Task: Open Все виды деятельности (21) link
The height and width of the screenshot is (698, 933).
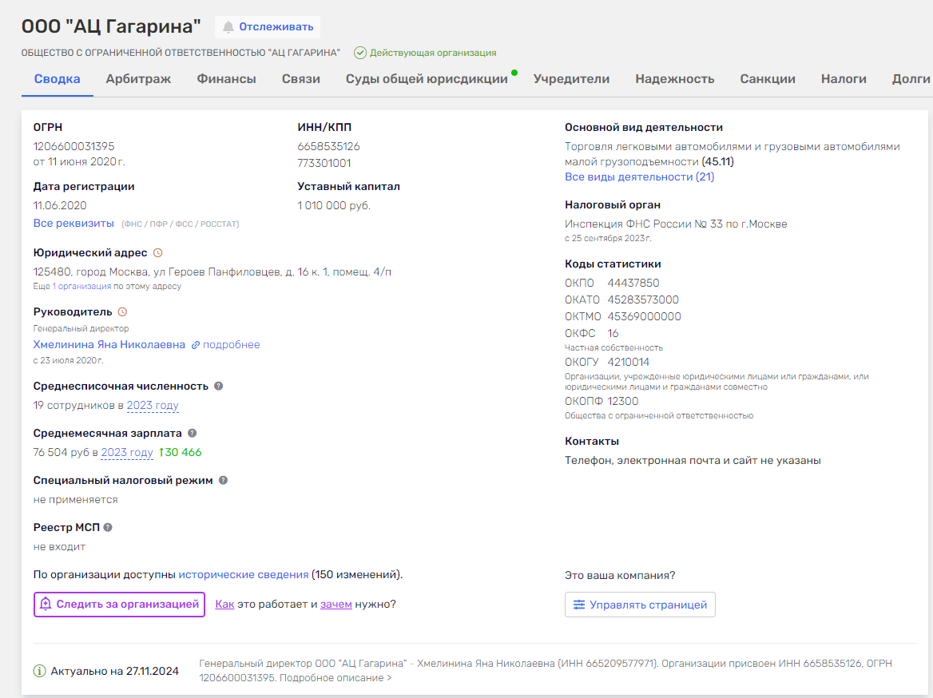Action: click(639, 176)
